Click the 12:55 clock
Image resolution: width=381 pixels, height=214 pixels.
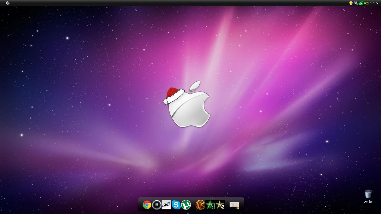(x=374, y=3)
